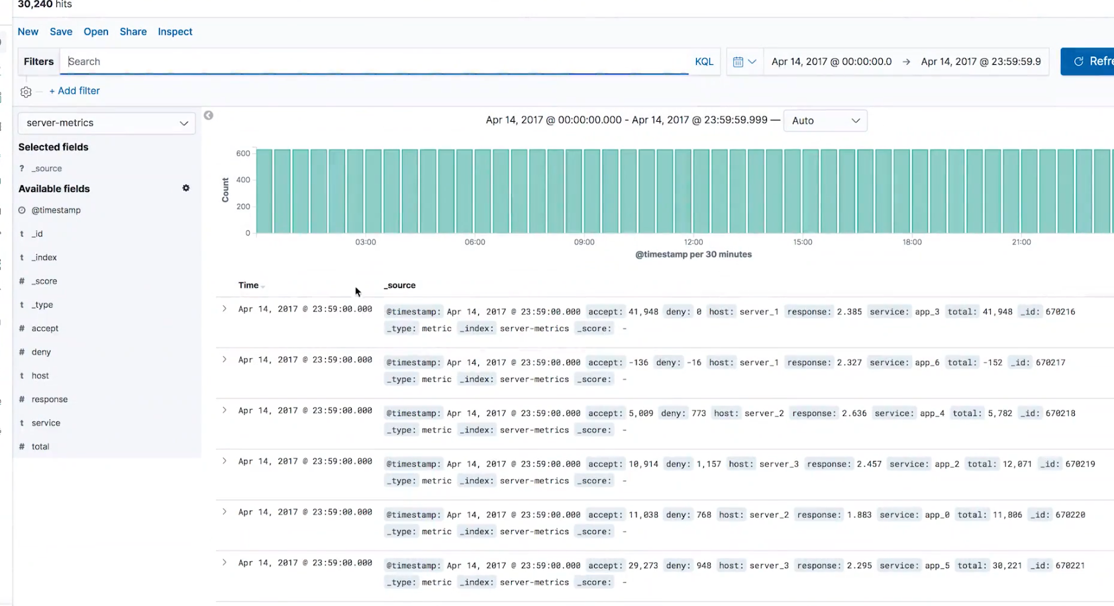The height and width of the screenshot is (606, 1114).
Task: Click the @timestamp clock type icon
Action: 22,210
